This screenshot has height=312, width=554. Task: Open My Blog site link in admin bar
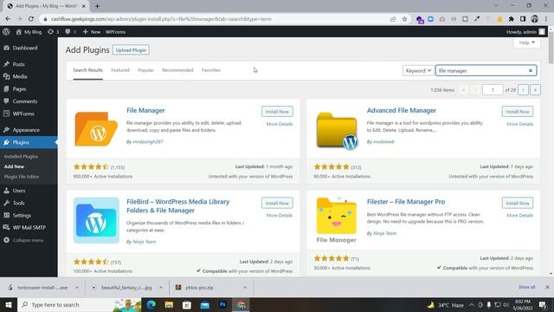click(29, 32)
